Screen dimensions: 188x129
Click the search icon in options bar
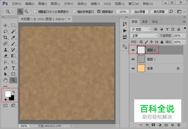click(171, 12)
